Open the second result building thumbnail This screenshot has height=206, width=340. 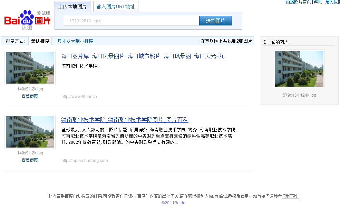30,132
